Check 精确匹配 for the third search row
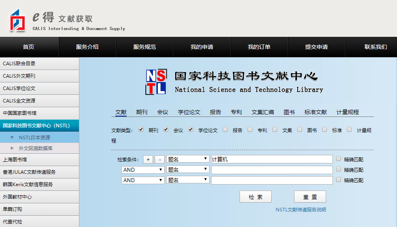This screenshot has height=227, width=397. coord(339,179)
